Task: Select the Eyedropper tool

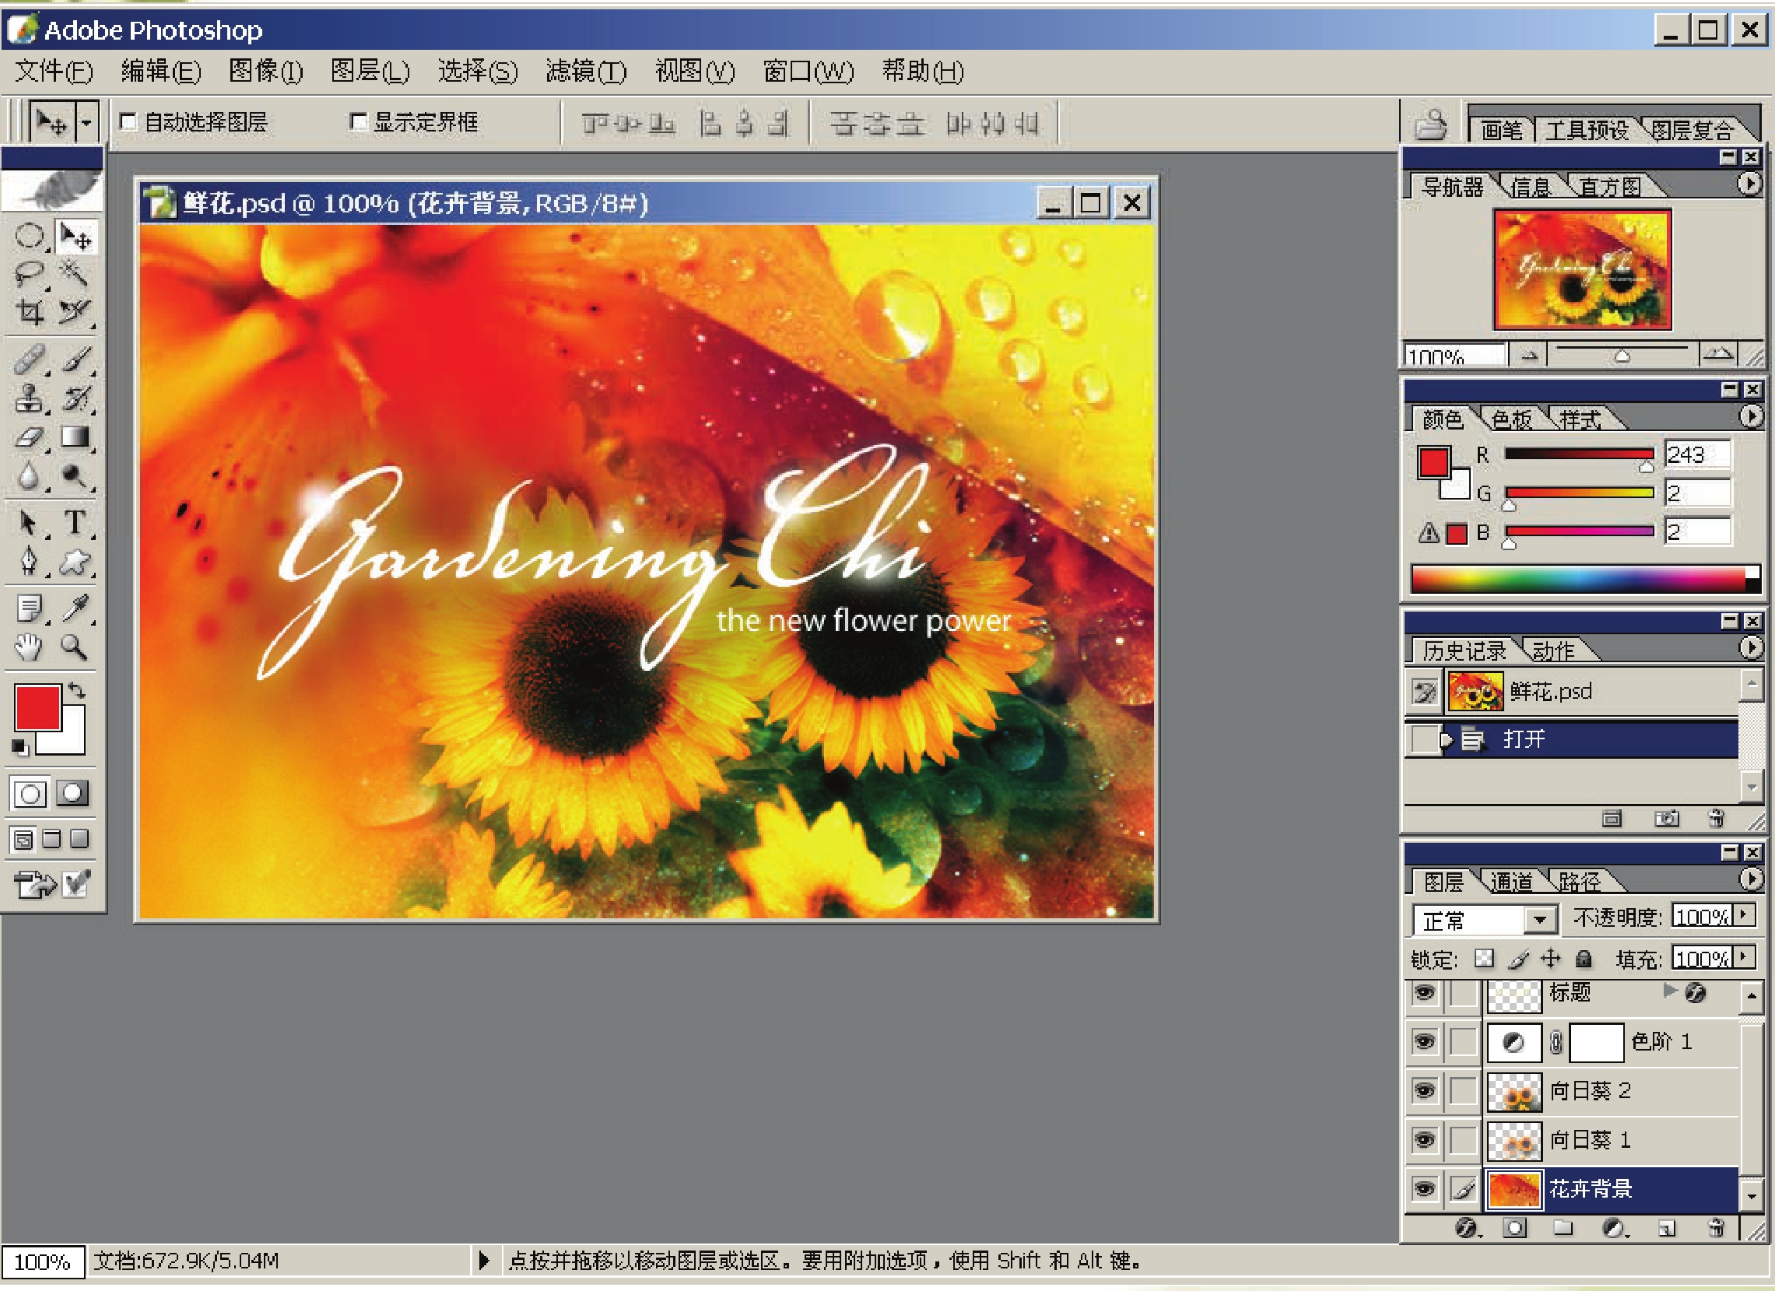Action: coord(75,607)
